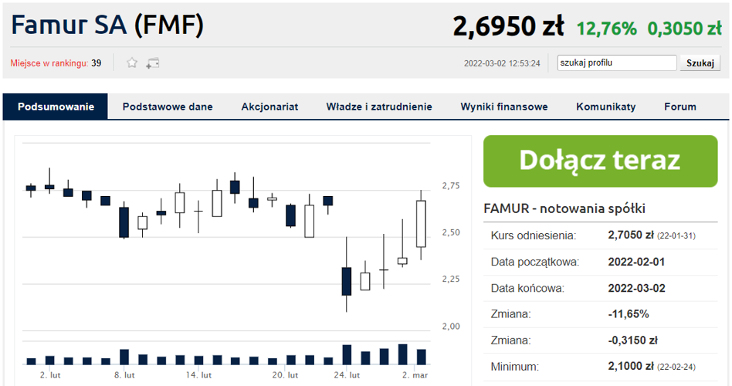Viewport: 732px width, 386px height.
Task: Select the -11,65% Zmiana value
Action: [629, 314]
